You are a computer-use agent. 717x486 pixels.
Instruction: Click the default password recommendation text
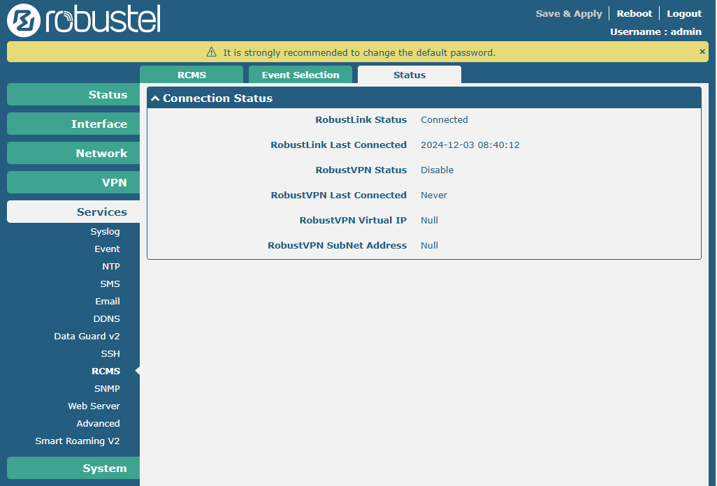click(x=359, y=52)
